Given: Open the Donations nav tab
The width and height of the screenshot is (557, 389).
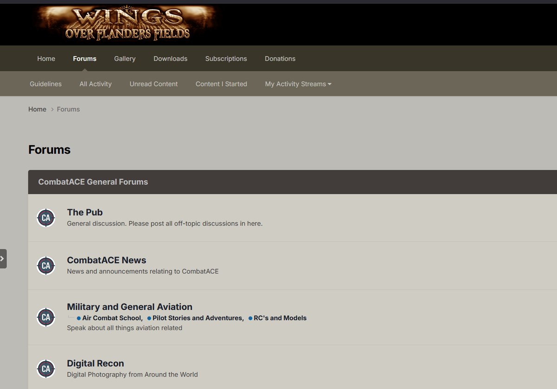Looking at the screenshot, I should click(x=280, y=58).
